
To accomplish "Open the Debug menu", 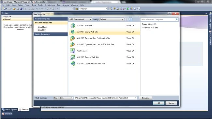I will tap(21, 5).
